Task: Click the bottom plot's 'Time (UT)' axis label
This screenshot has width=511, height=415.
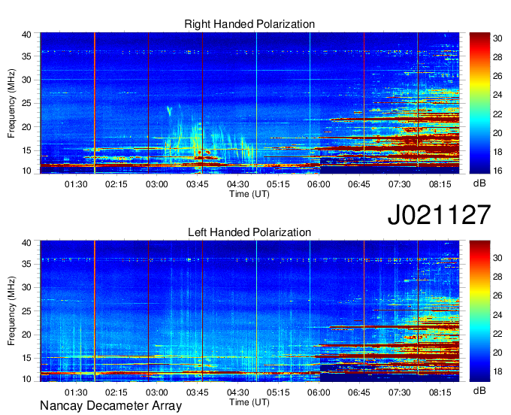Action: point(249,402)
